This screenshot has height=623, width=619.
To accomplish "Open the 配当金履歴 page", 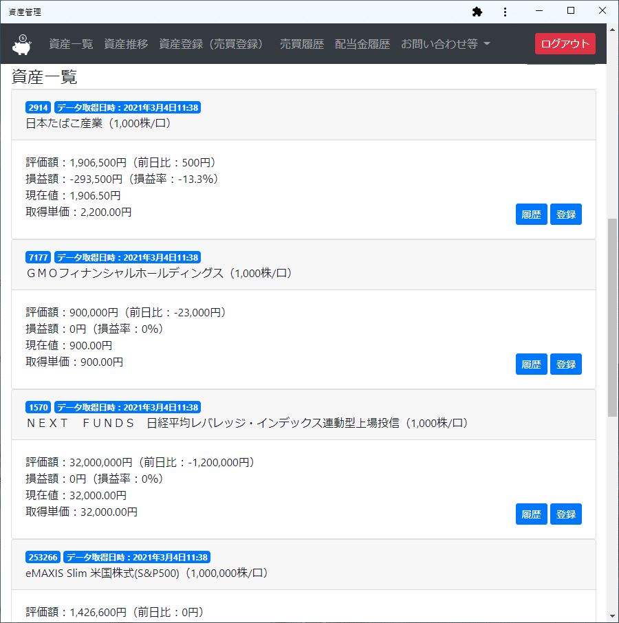I will tap(362, 43).
